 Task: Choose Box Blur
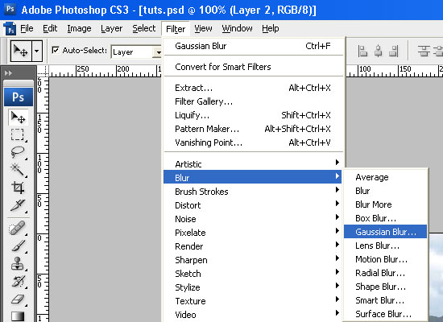385,218
